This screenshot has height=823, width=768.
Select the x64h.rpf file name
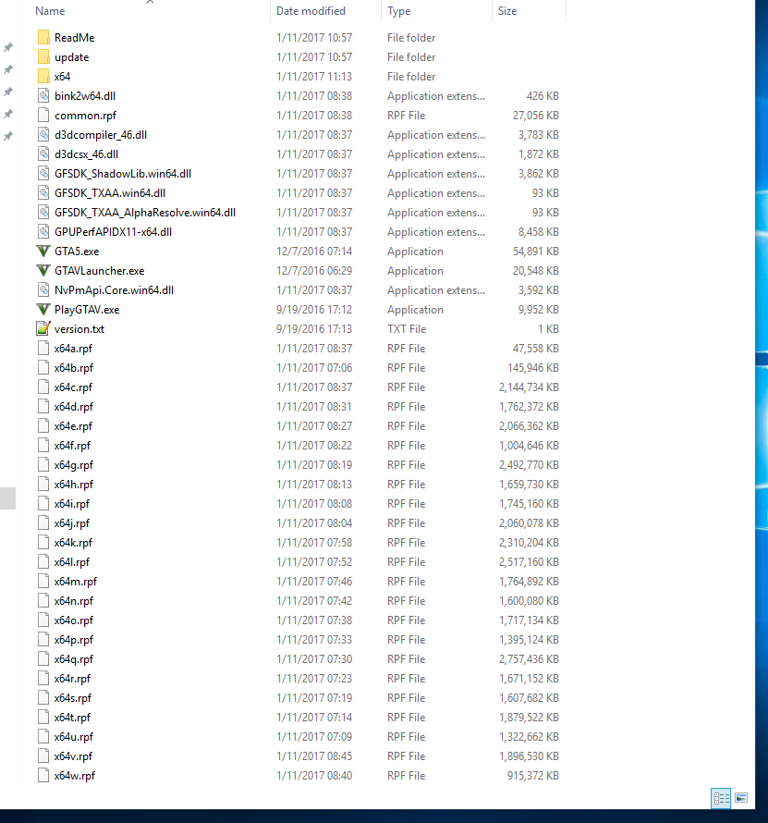(x=73, y=485)
